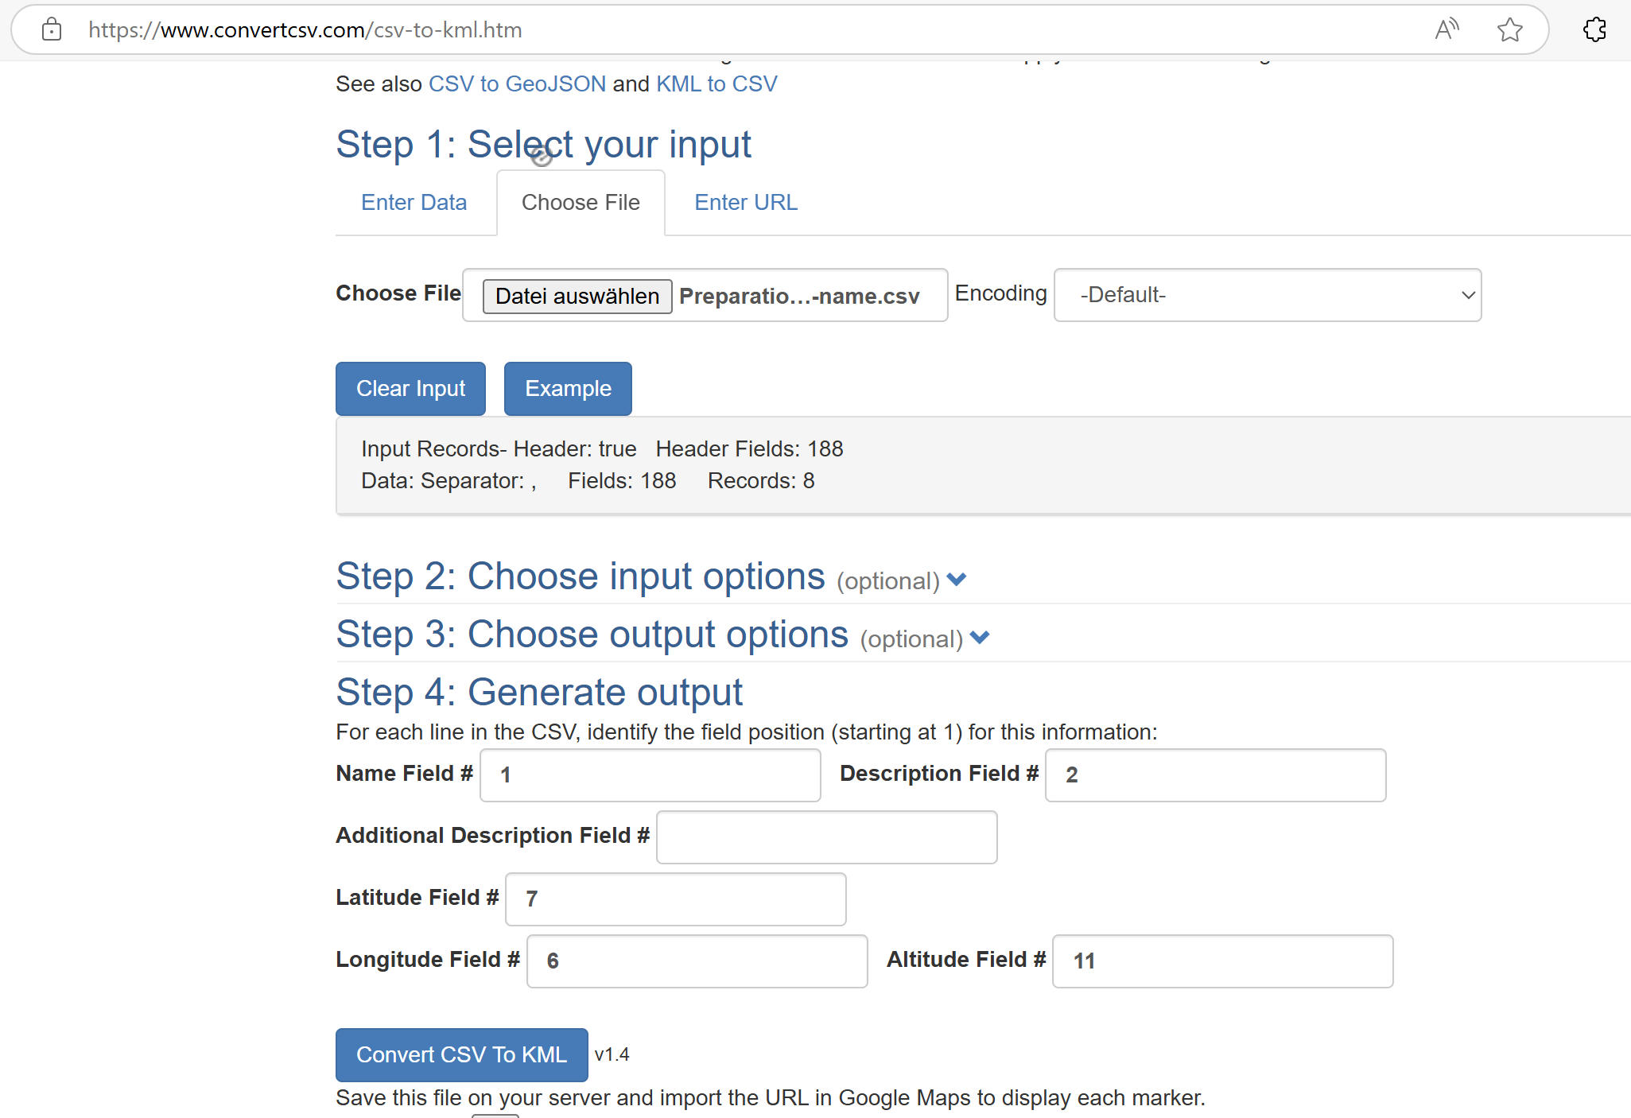Screen dimensions: 1631x1118
Task: Add page to favorites star icon
Action: pos(1509,30)
